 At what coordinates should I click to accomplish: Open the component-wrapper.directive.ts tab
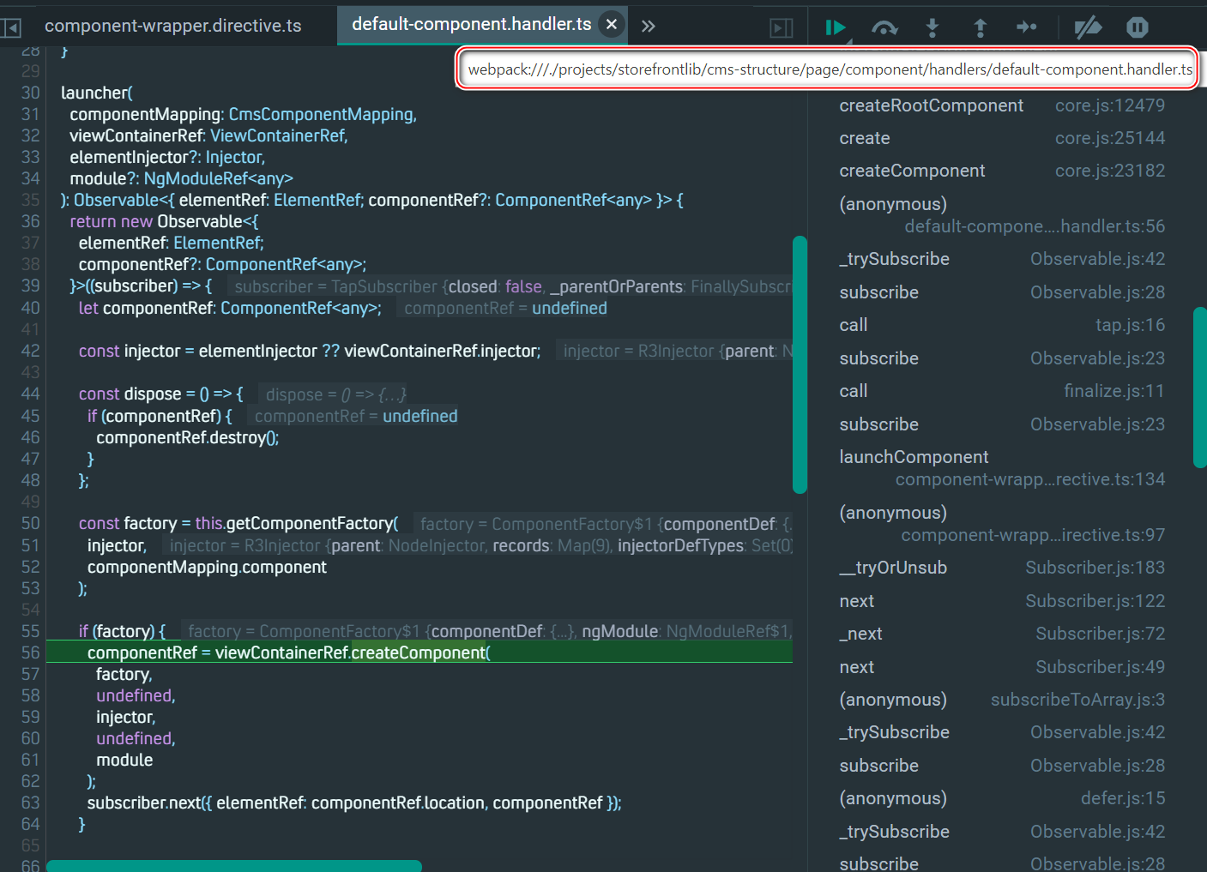click(173, 26)
